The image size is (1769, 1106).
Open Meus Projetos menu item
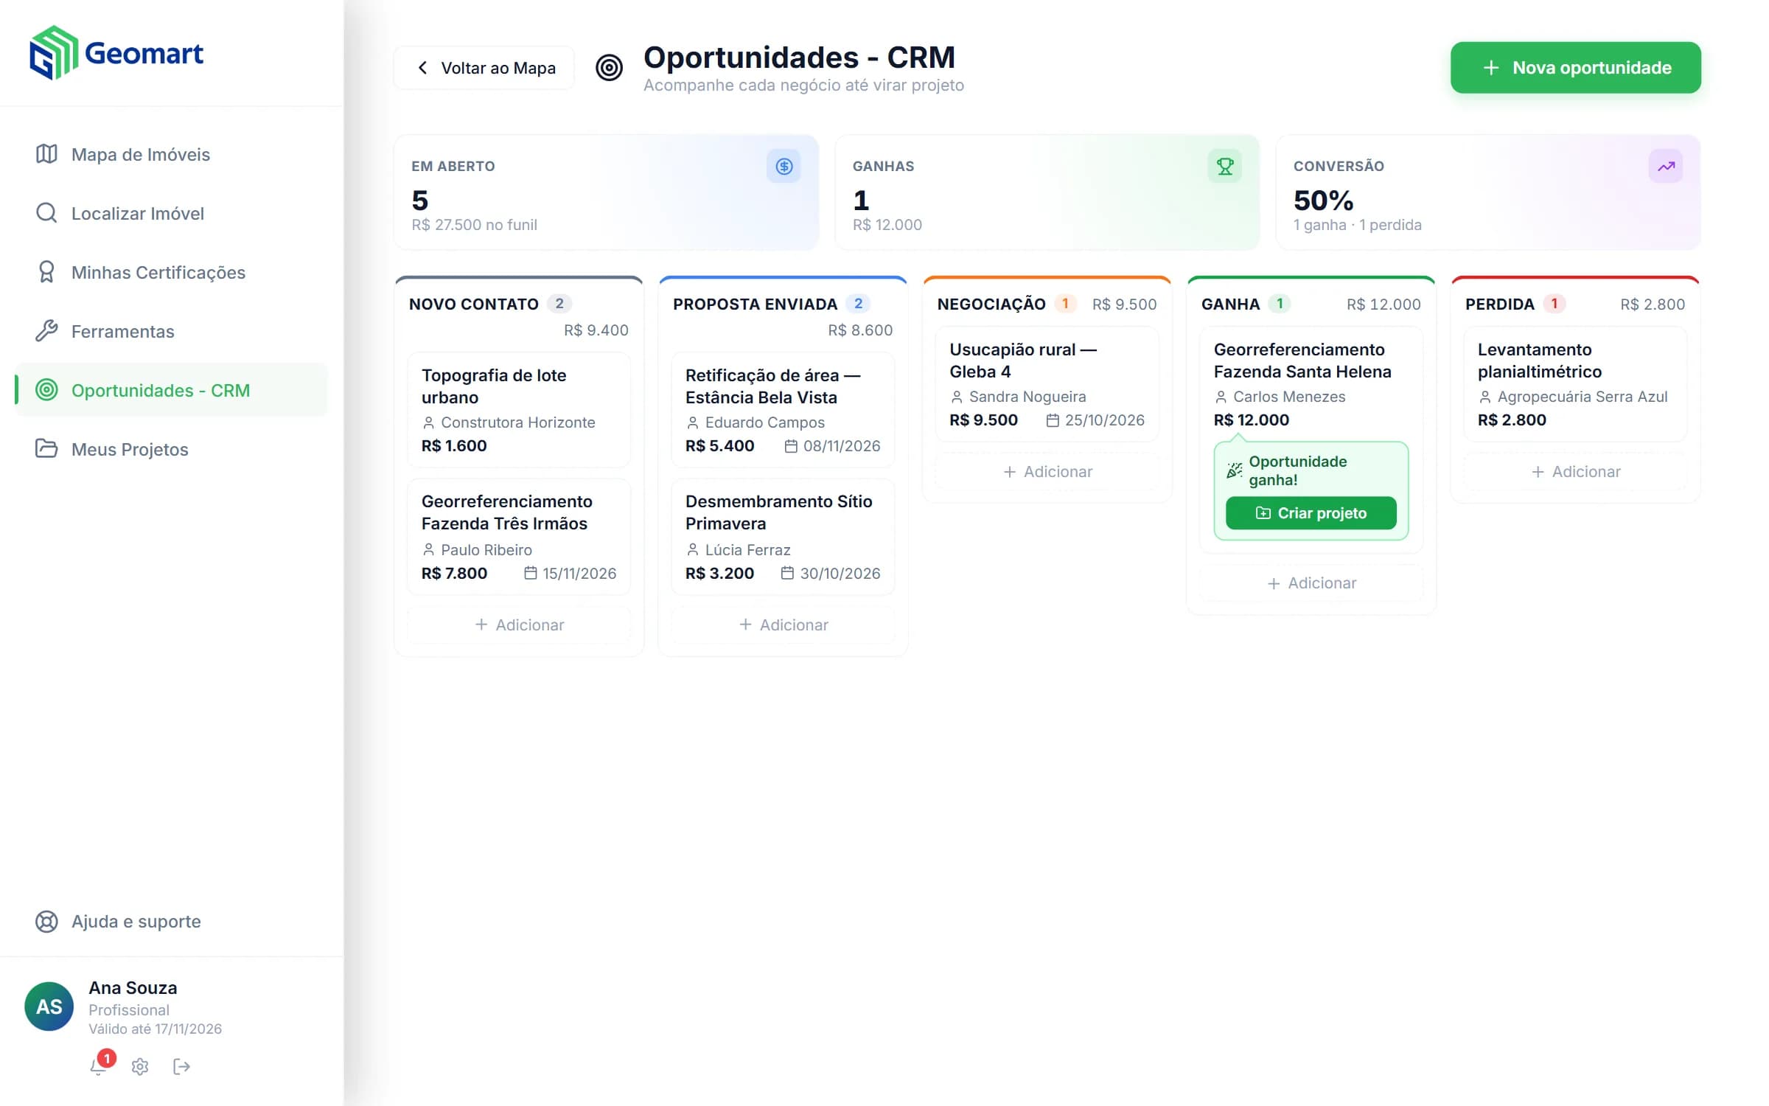click(x=171, y=449)
